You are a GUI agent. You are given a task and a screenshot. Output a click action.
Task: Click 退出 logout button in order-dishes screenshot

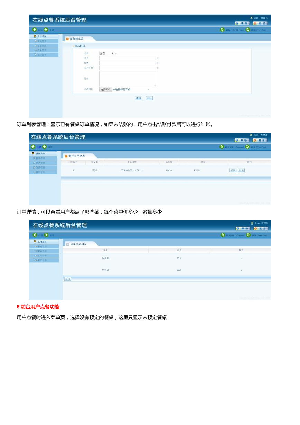pos(261,228)
